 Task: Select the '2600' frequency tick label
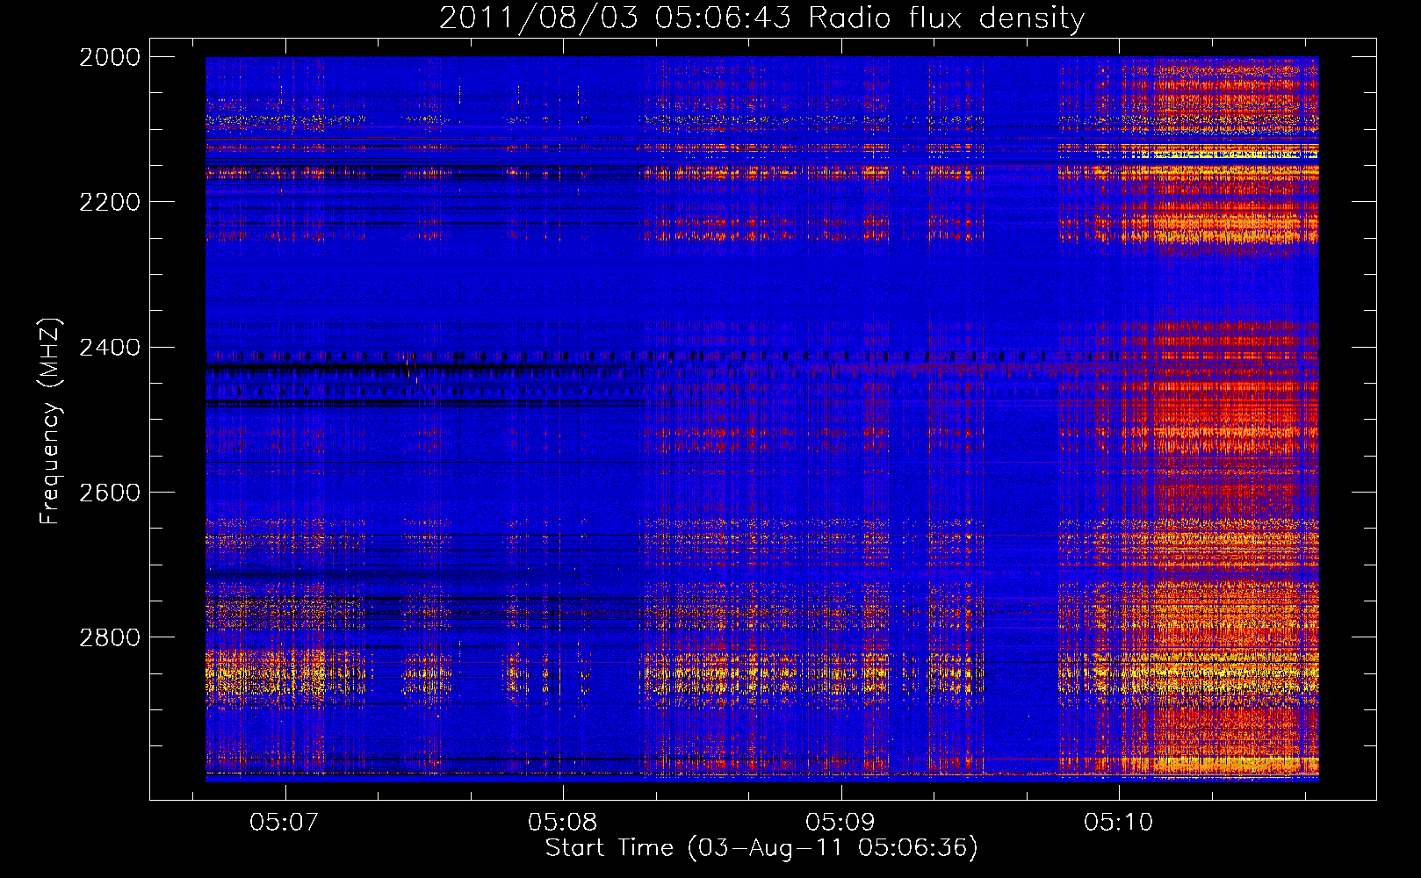tap(110, 492)
